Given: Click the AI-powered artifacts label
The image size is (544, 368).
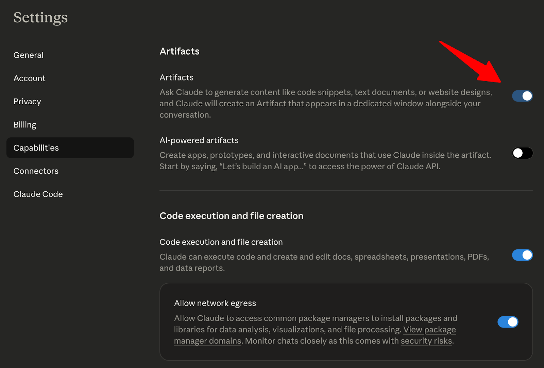Looking at the screenshot, I should 199,140.
